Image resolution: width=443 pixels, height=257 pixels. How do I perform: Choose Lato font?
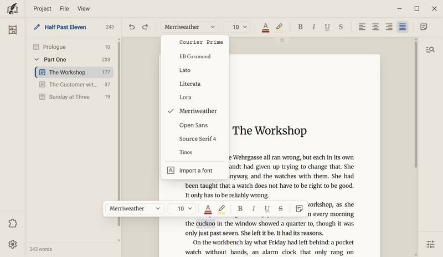click(195, 70)
